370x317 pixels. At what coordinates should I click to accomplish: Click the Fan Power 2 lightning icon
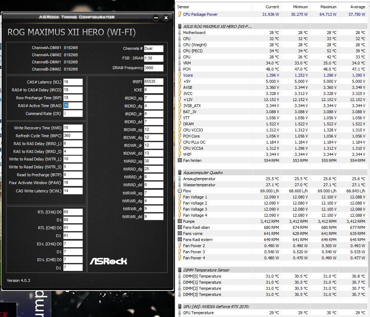[179, 246]
